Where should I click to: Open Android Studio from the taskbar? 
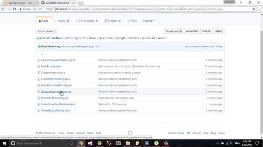tap(99, 143)
